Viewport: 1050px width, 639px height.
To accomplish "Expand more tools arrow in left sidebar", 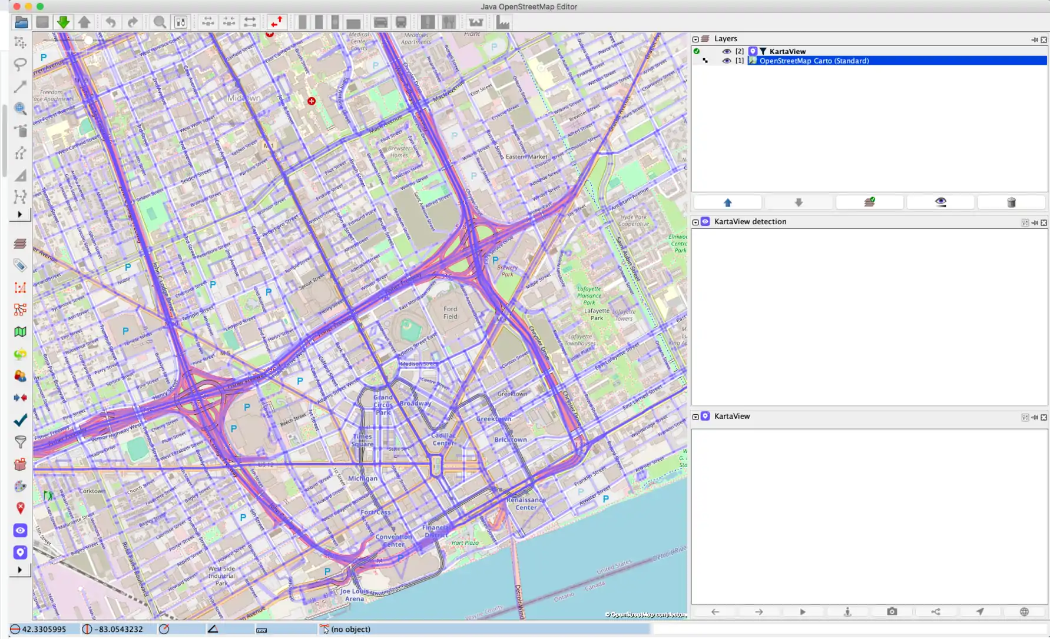I will (20, 215).
